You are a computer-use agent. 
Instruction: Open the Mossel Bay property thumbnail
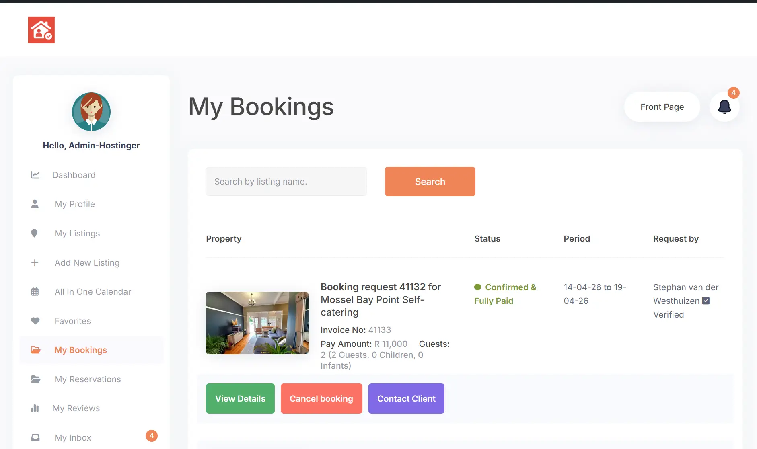tap(257, 323)
